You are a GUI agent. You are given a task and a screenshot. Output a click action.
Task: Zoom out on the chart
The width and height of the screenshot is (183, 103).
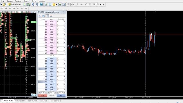point(37,5)
